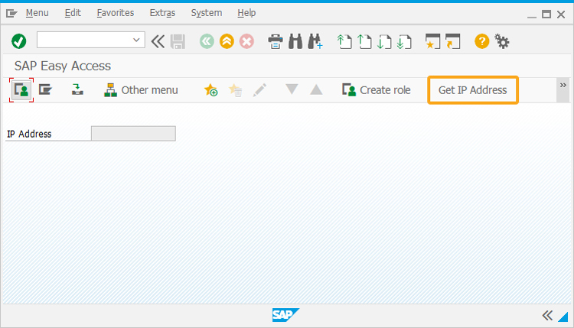This screenshot has height=328, width=574.
Task: Click the blue triangle status bar icon
Action: (x=563, y=317)
